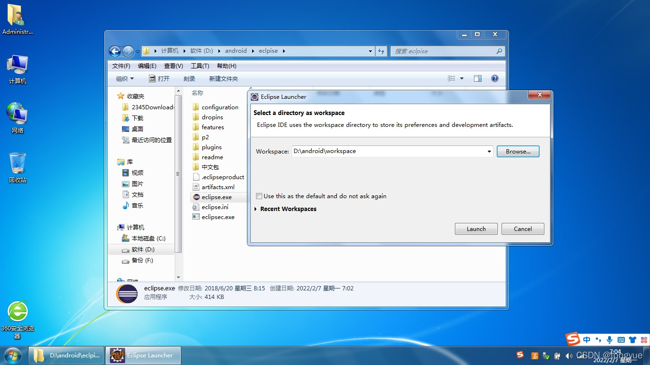Viewport: 650px width, 365px height.
Task: Click the Launch button
Action: (476, 229)
